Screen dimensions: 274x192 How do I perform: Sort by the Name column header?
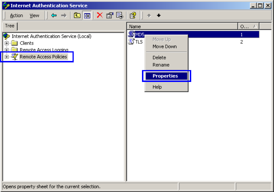click(x=182, y=26)
